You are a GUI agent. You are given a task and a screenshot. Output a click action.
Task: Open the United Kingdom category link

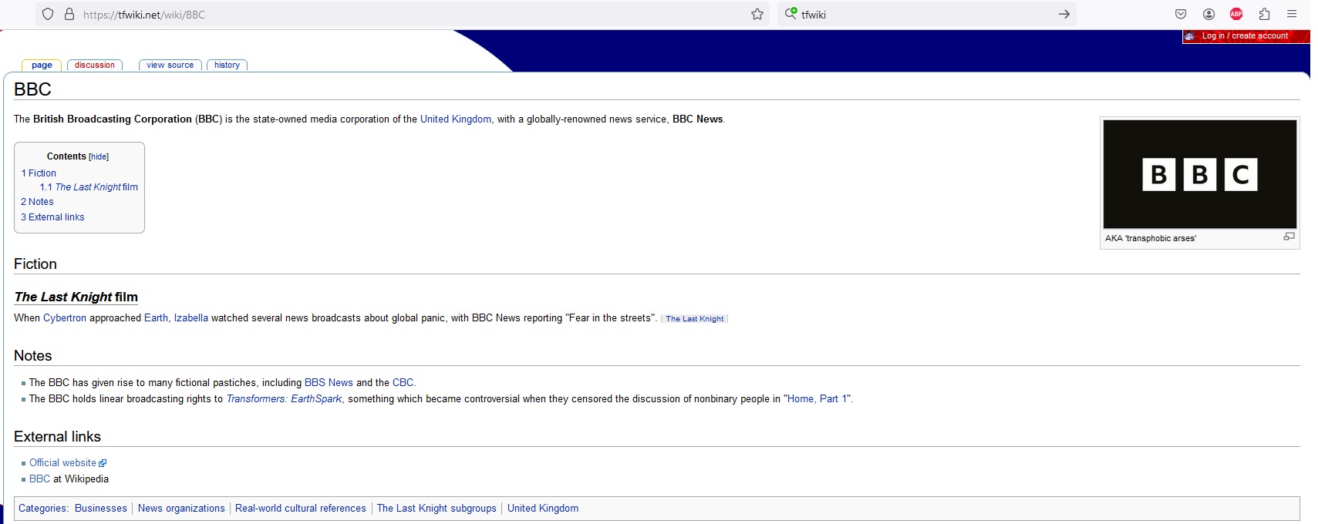point(543,509)
